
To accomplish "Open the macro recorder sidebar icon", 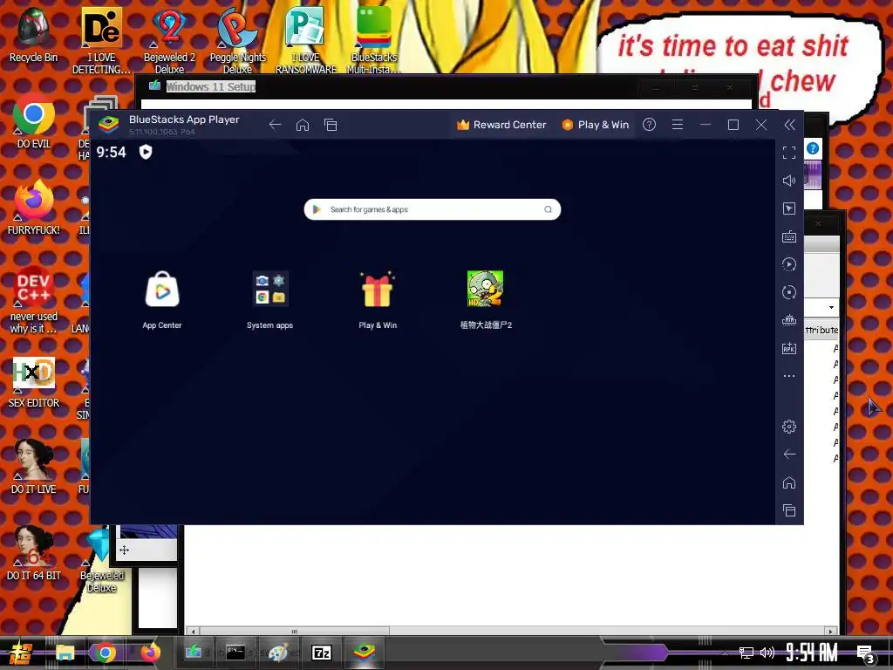I will pyautogui.click(x=789, y=264).
